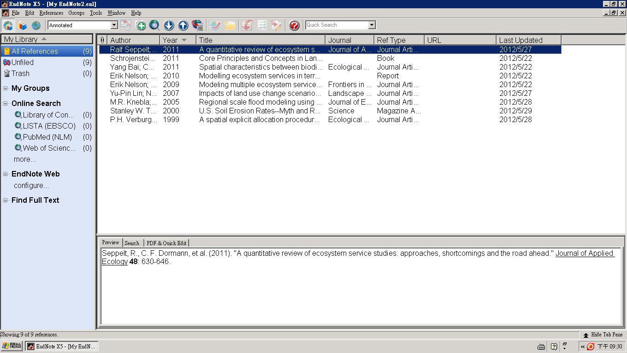Viewport: 627px width, 353px height.
Task: Open the Annotated output style dropdown
Action: pyautogui.click(x=114, y=25)
